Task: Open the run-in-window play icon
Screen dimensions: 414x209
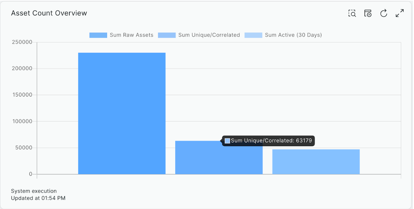Action: tap(368, 13)
